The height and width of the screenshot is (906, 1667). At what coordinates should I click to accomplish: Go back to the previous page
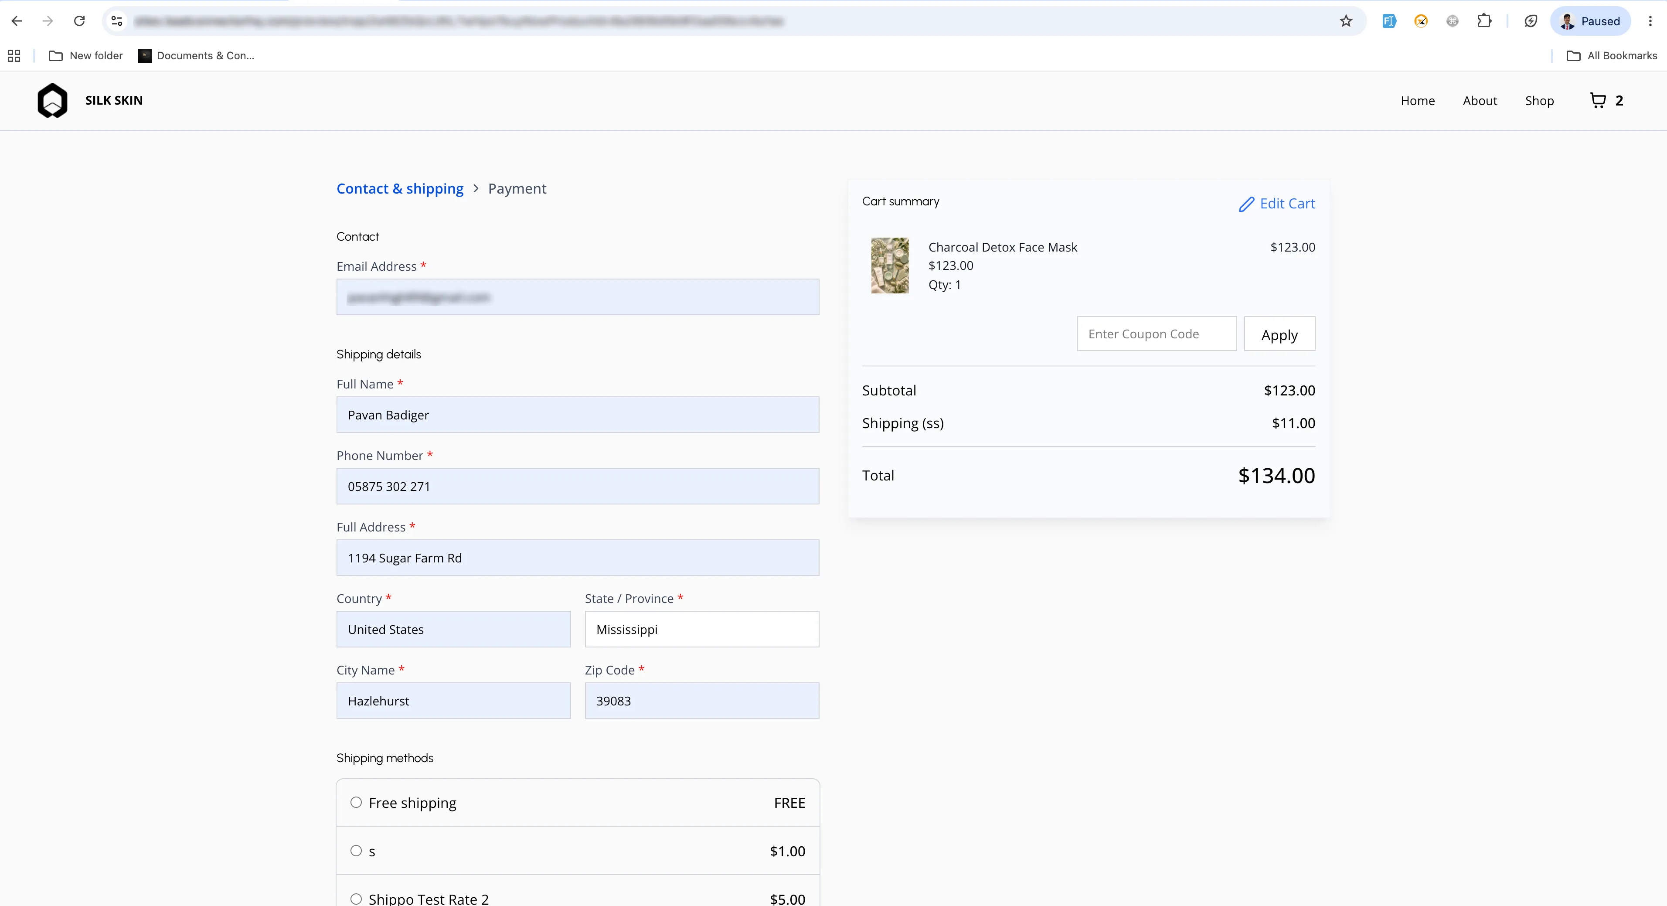(x=17, y=21)
